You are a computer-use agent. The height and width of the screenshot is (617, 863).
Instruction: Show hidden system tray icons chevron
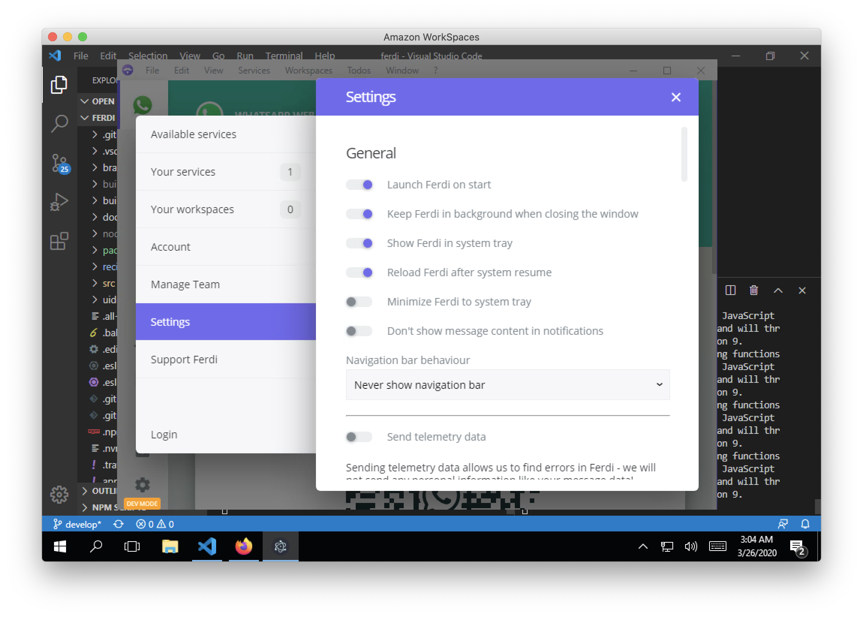(643, 546)
